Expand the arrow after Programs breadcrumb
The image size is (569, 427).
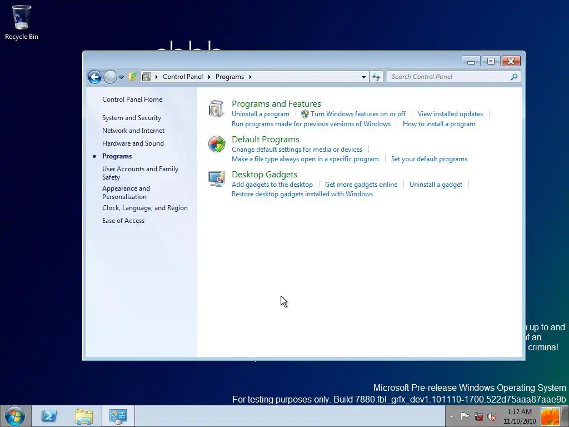tap(251, 77)
